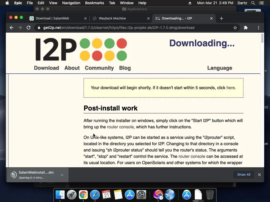Close the Download | SalamWeb tab

tap(85, 18)
